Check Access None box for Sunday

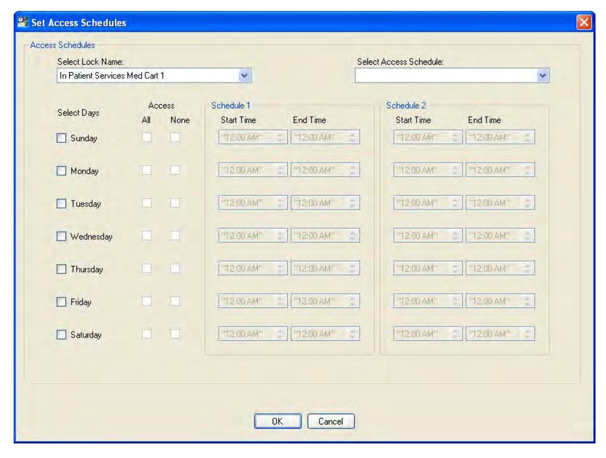click(175, 137)
